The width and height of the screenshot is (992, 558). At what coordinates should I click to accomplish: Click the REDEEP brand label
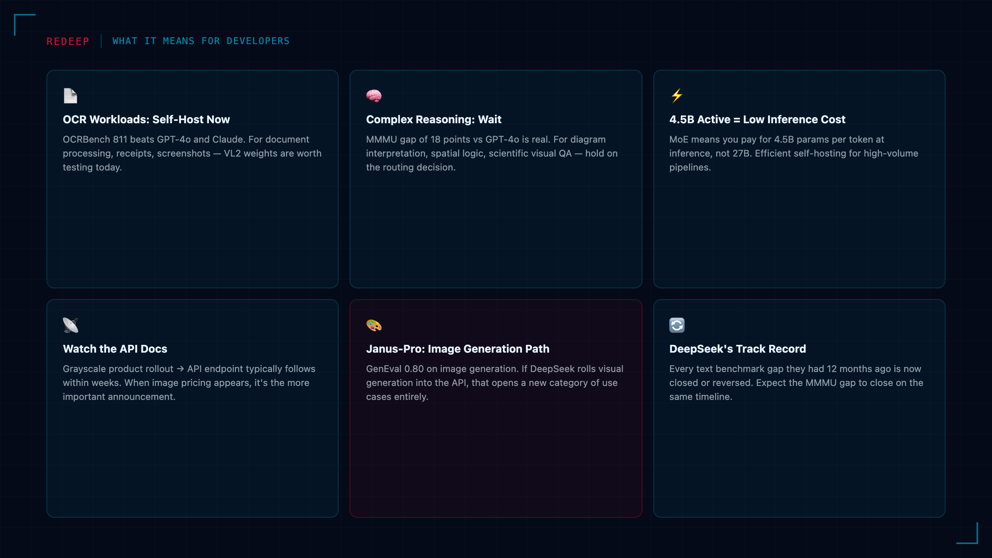coord(68,41)
